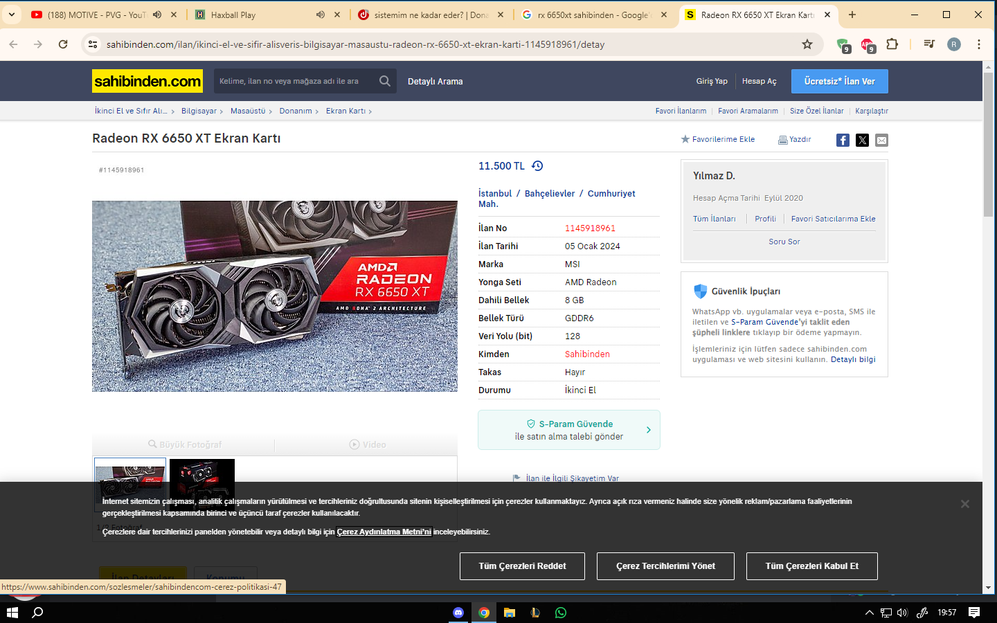997x623 pixels.
Task: Go back to the previous page
Action: click(x=13, y=44)
